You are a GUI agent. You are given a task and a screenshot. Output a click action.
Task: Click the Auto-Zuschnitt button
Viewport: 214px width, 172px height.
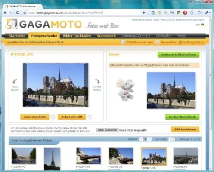click(x=35, y=117)
